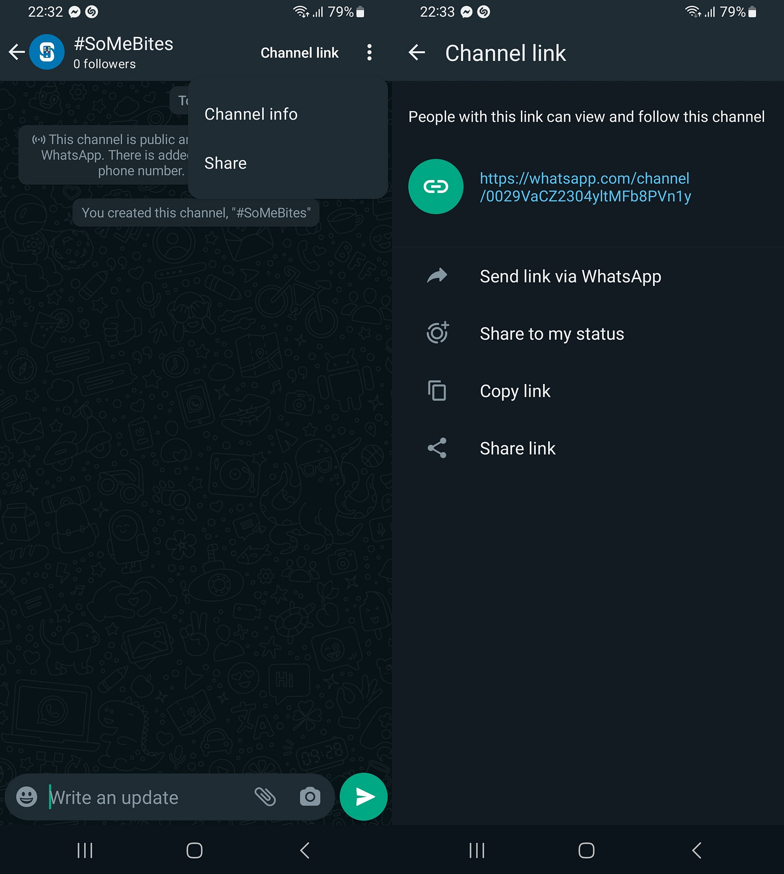
Task: Tap the home button on the right screen
Action: pyautogui.click(x=586, y=850)
